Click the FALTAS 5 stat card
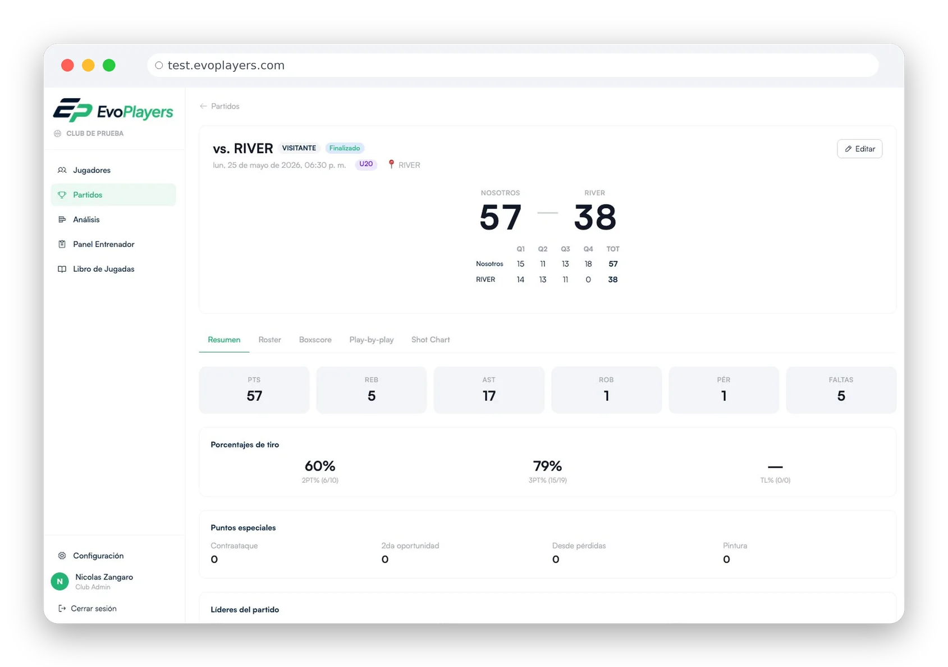 [841, 390]
